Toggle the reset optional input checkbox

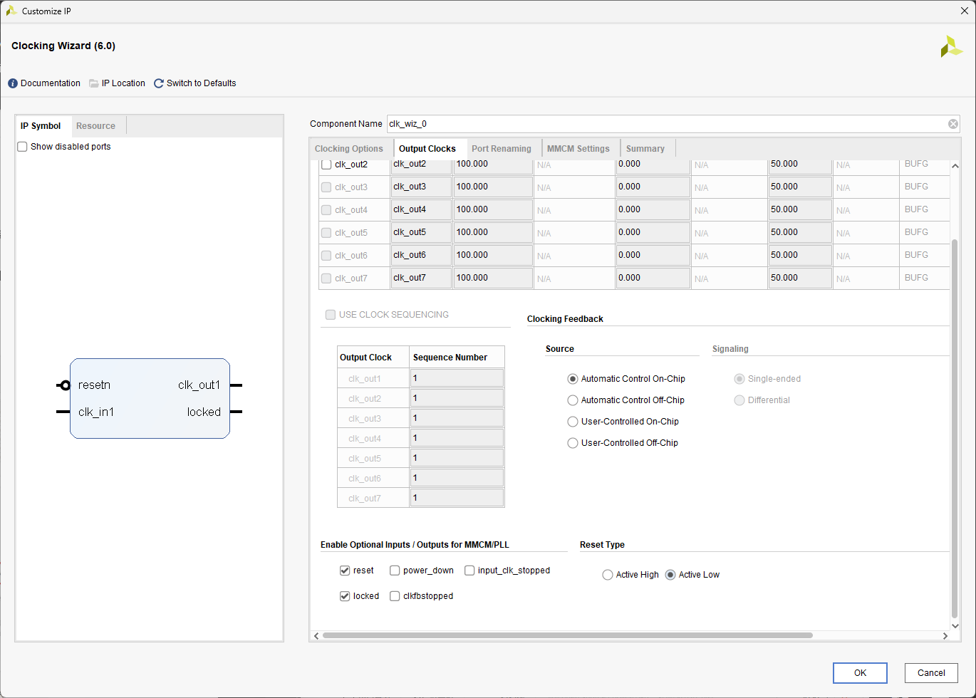point(345,571)
